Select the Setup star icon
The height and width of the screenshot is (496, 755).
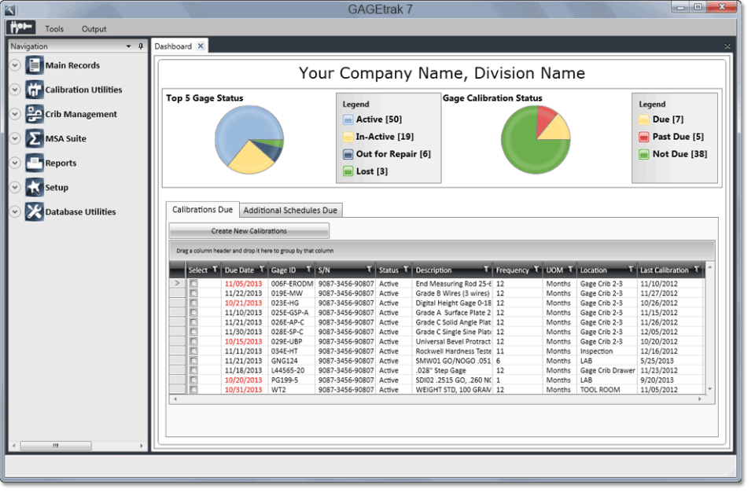click(33, 187)
